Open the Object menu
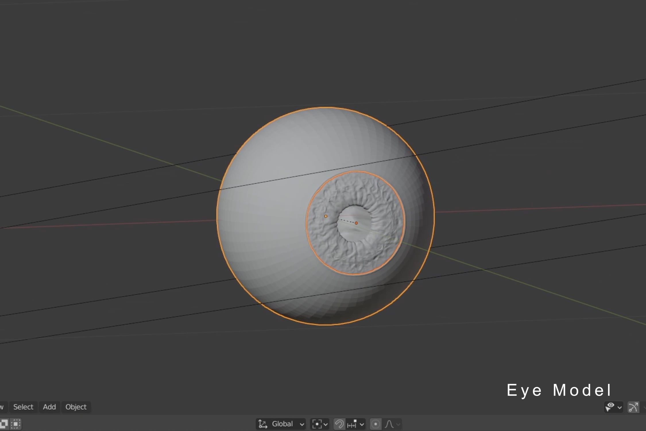Viewport: 646px width, 431px height. coord(76,407)
